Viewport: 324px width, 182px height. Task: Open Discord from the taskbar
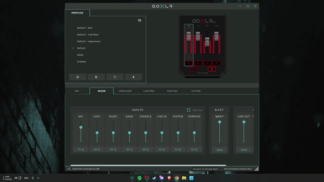[x=162, y=178]
